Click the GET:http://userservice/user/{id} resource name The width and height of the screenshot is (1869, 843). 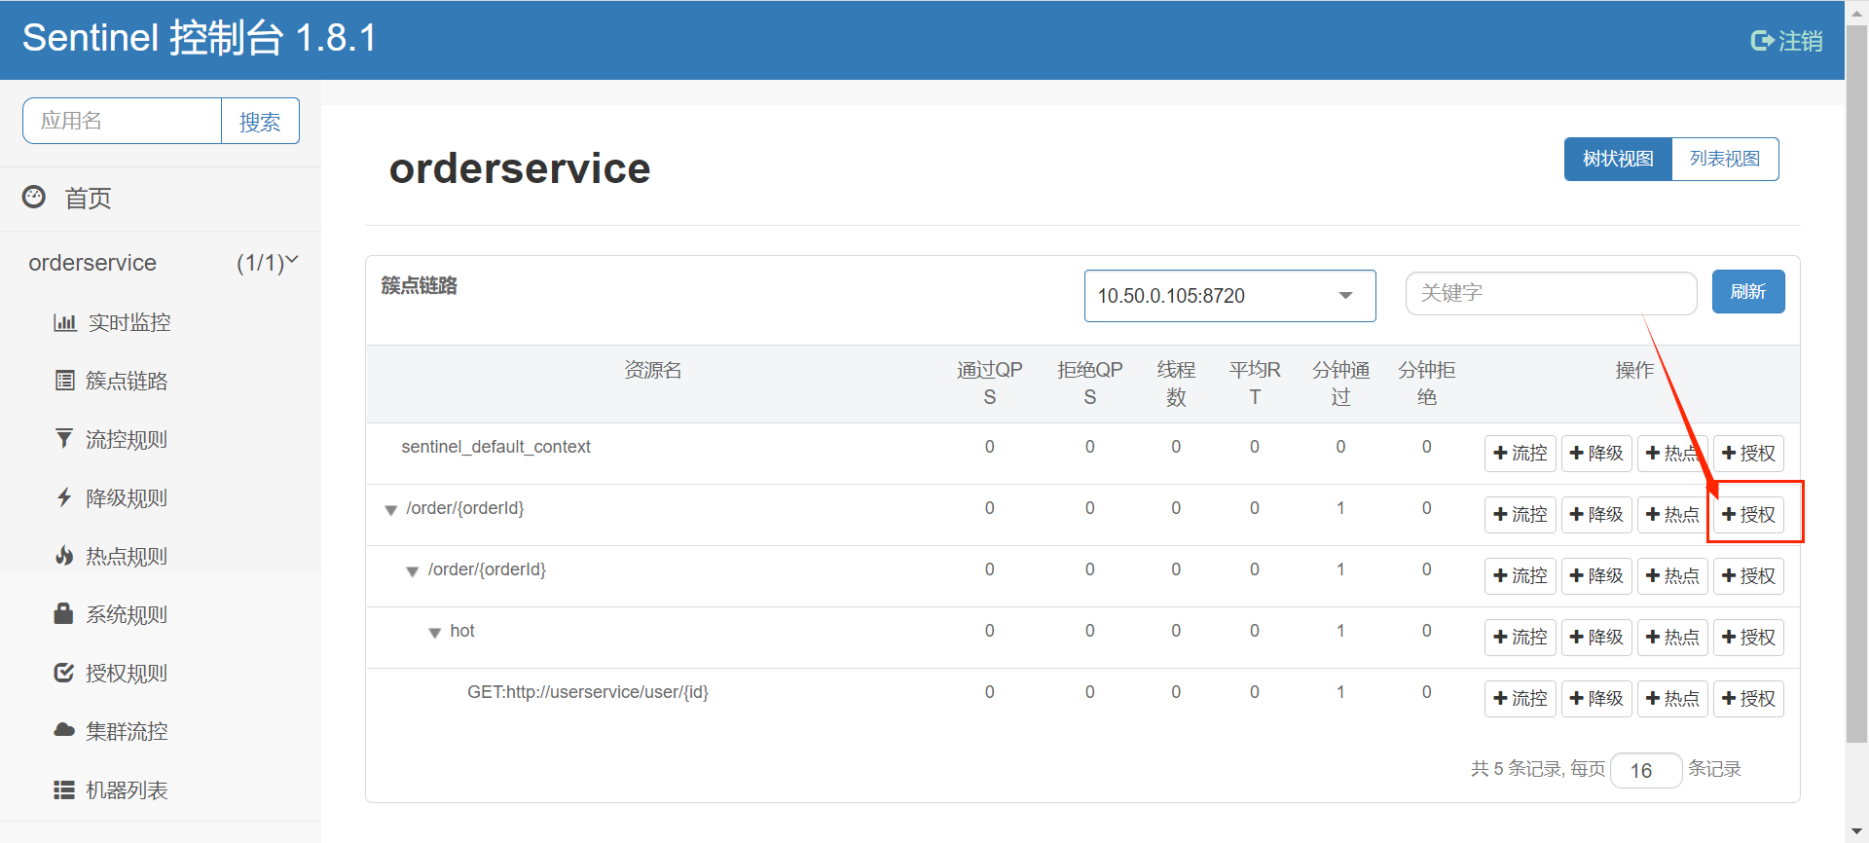coord(588,692)
